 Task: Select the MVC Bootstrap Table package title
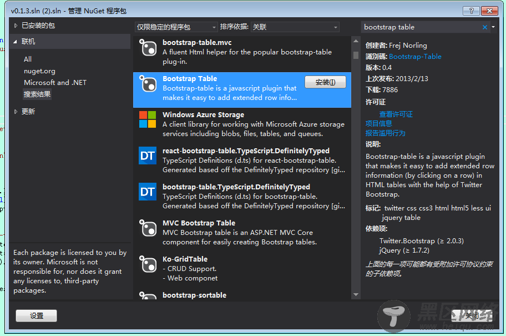(199, 223)
